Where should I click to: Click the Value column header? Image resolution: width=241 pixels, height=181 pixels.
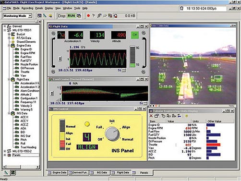pyautogui.click(x=179, y=121)
